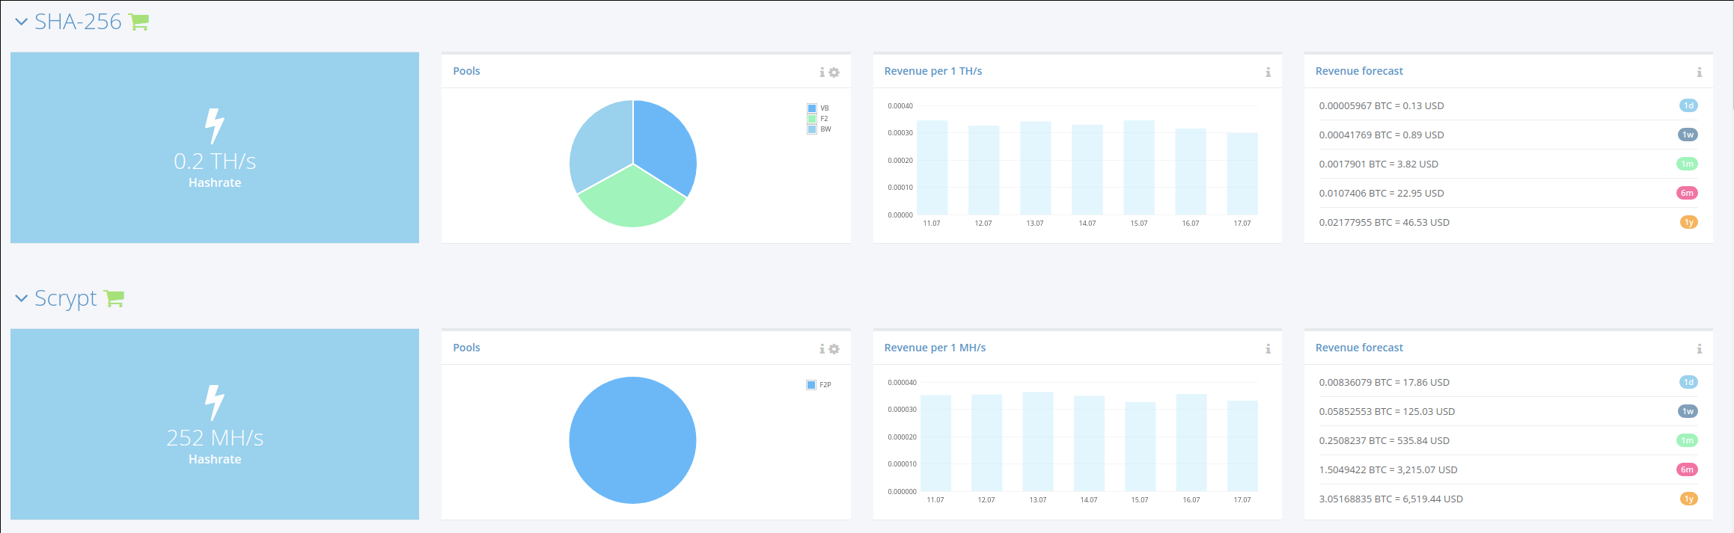This screenshot has width=1734, height=533.
Task: Toggle the F2P legend swatch in Scrypt Pools
Action: coord(811,385)
